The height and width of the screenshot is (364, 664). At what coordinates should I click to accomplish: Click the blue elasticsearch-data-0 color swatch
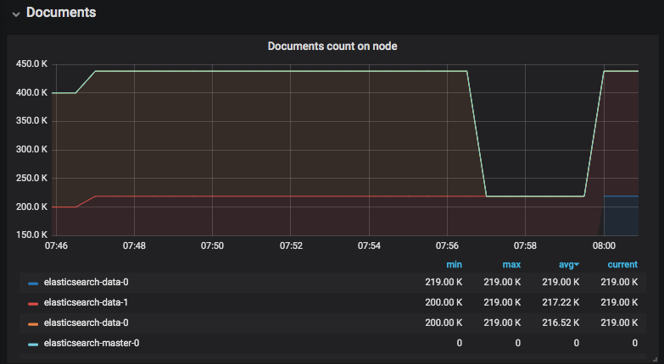33,283
